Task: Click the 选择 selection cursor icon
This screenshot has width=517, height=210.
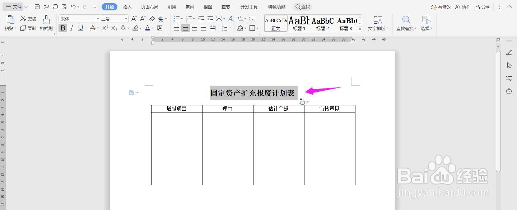Action: click(x=426, y=20)
